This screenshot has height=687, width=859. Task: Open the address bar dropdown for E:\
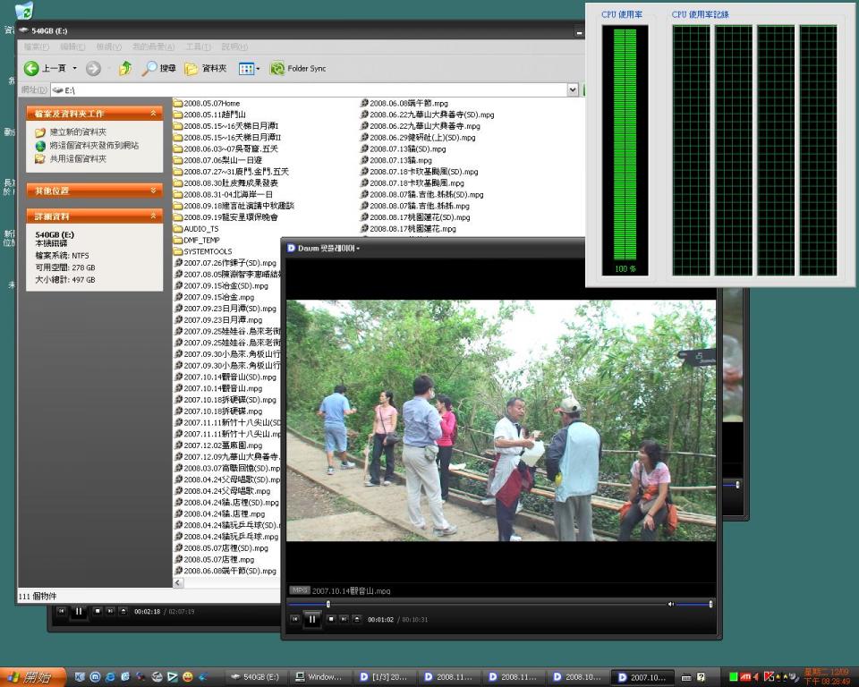572,89
